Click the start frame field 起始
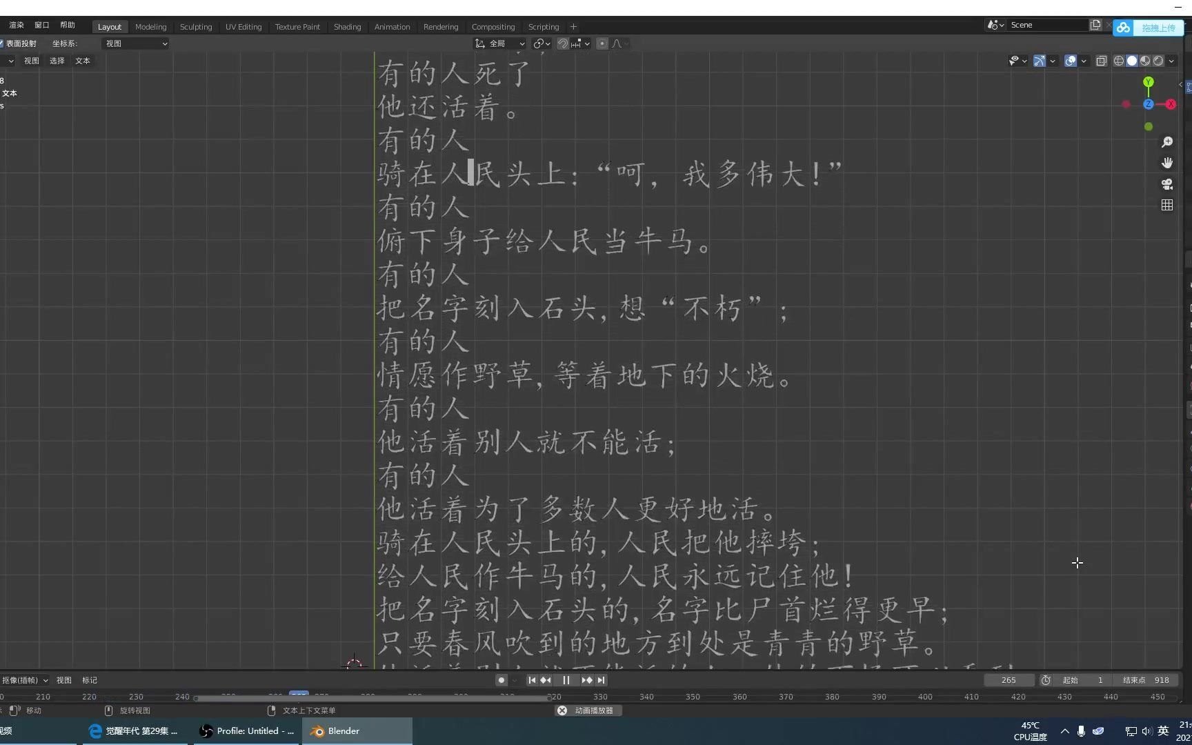 pos(1082,680)
